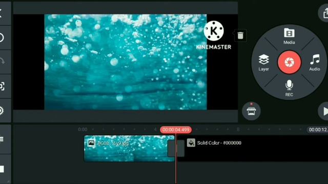Screen dimensions: 328x184
Task: Click the paint bucket icon on Solid Color clip
Action: pos(191,143)
